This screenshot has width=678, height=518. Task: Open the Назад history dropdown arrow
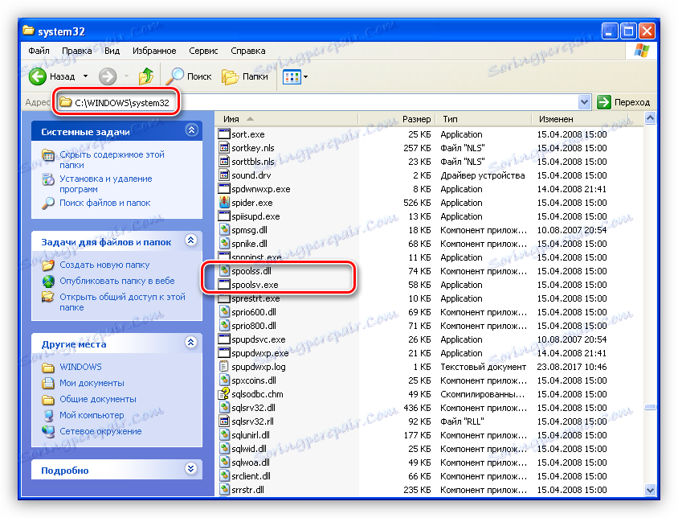coord(86,76)
